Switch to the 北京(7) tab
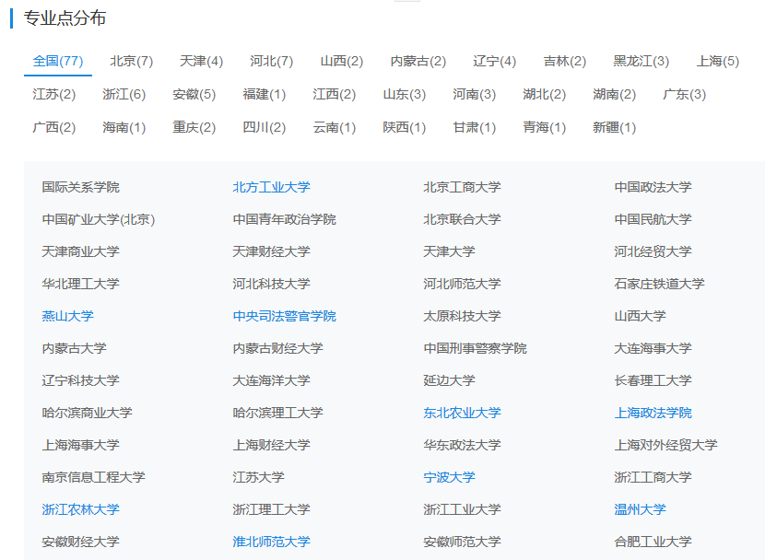Screen dimensions: 765x560 pos(131,62)
